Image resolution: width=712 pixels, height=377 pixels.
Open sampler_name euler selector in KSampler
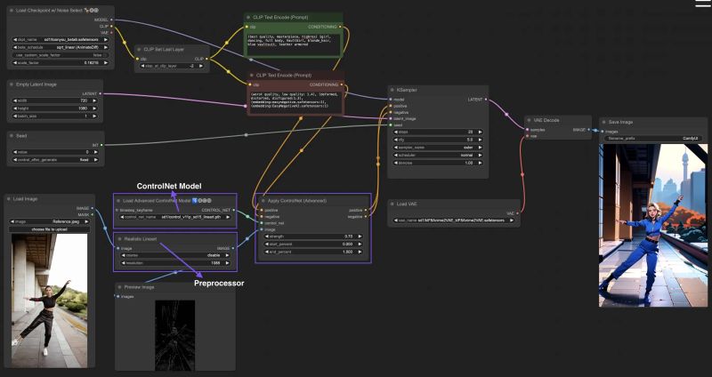click(x=438, y=148)
